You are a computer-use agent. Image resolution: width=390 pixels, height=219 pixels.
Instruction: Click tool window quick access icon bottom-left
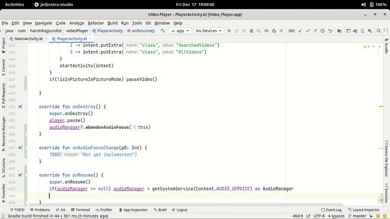click(4, 216)
